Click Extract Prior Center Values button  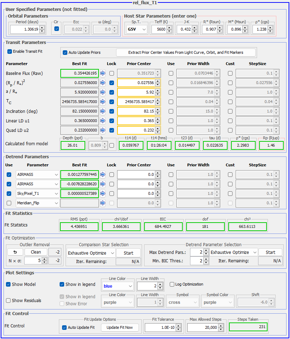186,52
